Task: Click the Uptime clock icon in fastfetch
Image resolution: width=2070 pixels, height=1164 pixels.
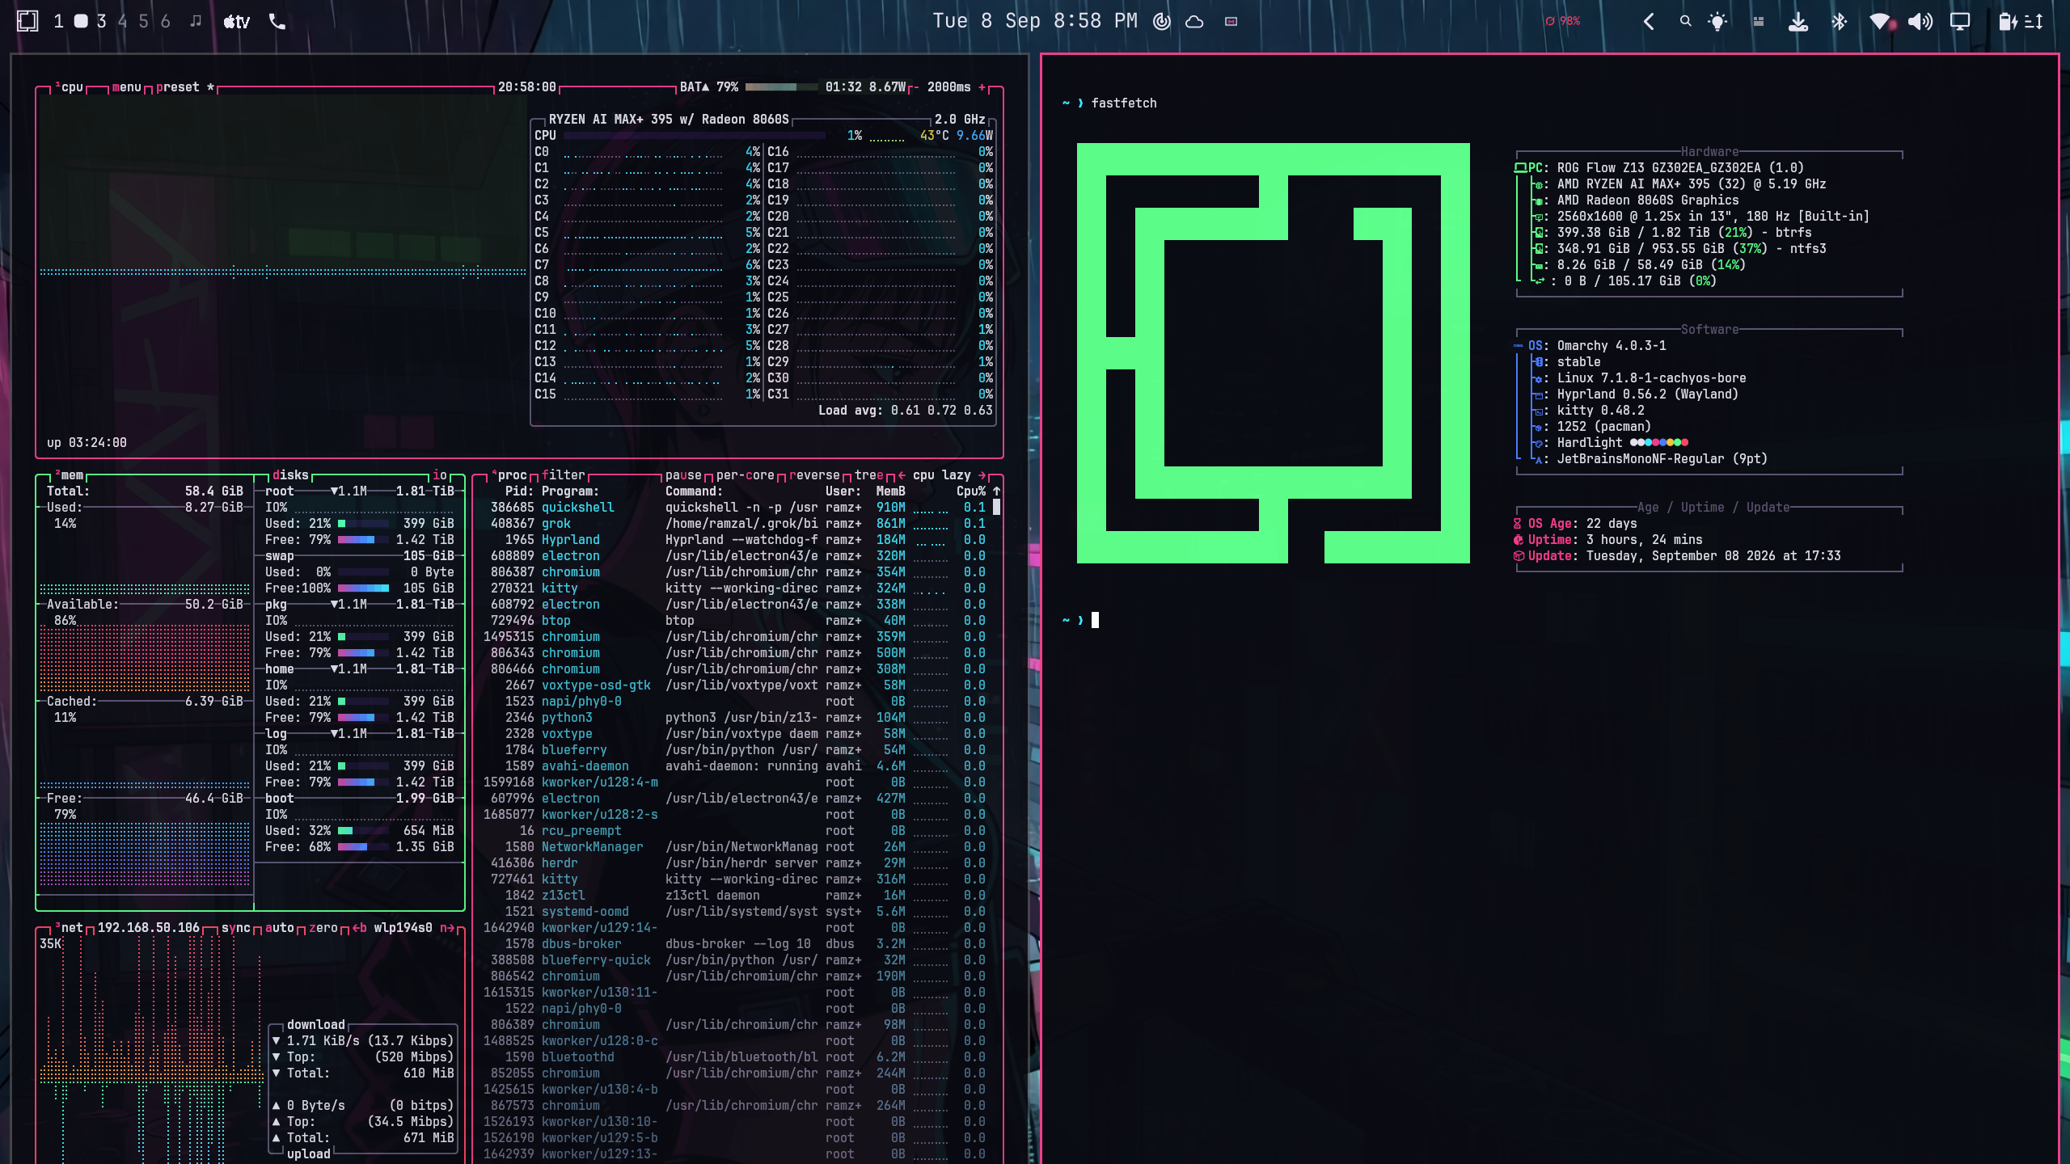Action: (1518, 539)
